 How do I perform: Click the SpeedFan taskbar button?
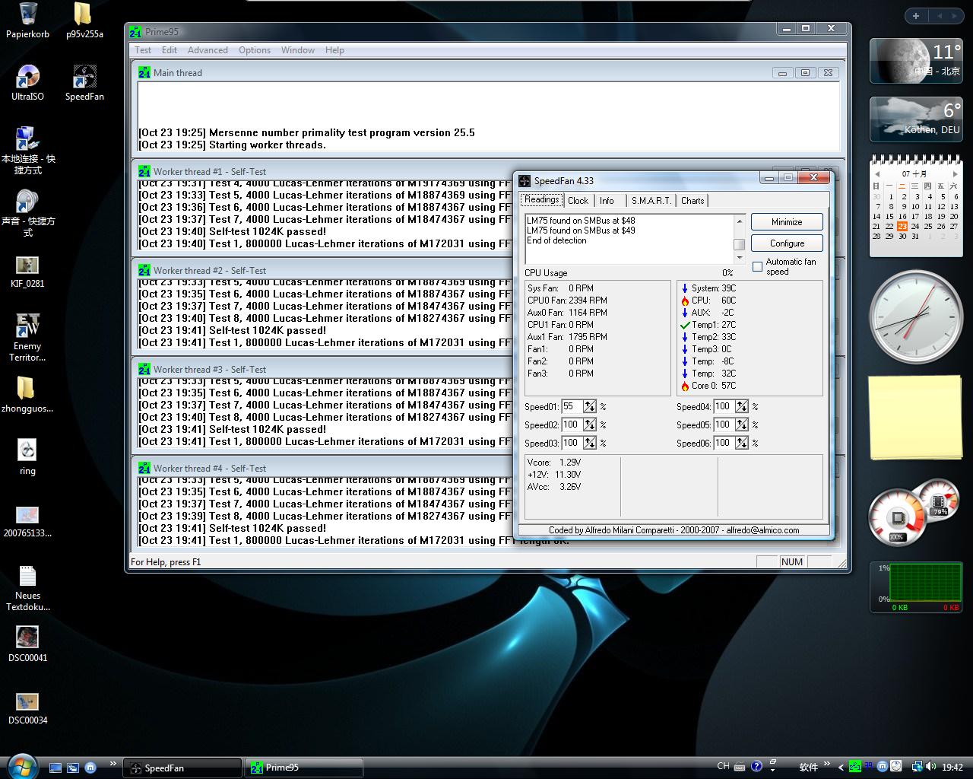(182, 768)
